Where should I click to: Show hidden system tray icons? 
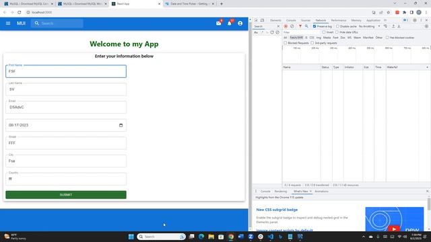tap(364, 237)
